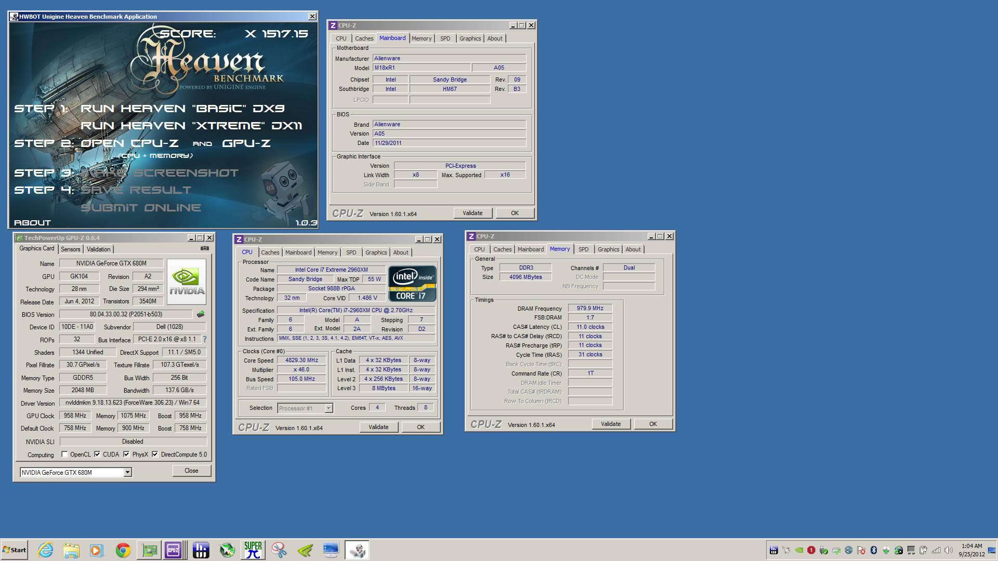Click OK in the Memory CPU-Z window
998x561 pixels.
point(653,424)
